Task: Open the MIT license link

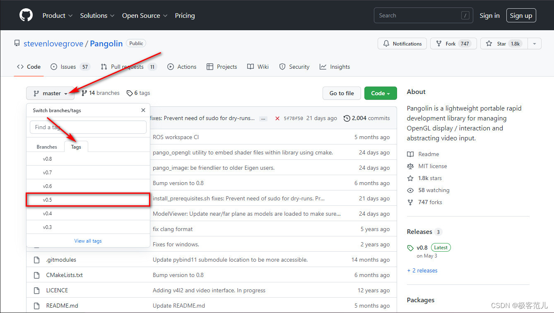Action: [427, 166]
